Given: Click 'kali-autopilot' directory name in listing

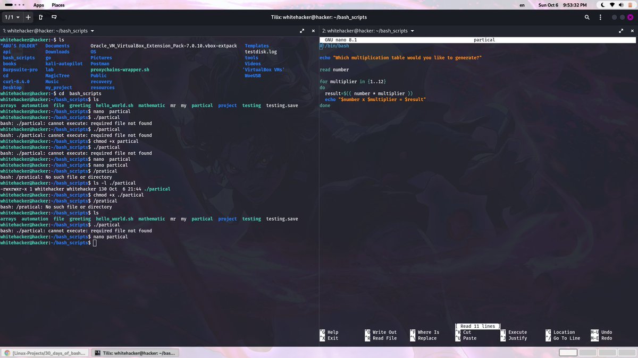Looking at the screenshot, I should (64, 64).
